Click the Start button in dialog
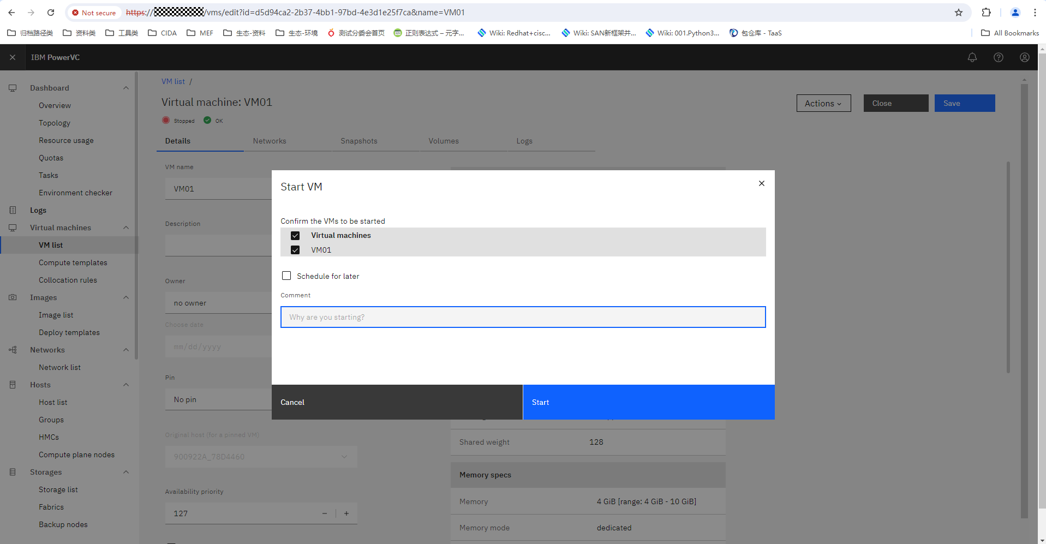The width and height of the screenshot is (1046, 544). [x=649, y=402]
